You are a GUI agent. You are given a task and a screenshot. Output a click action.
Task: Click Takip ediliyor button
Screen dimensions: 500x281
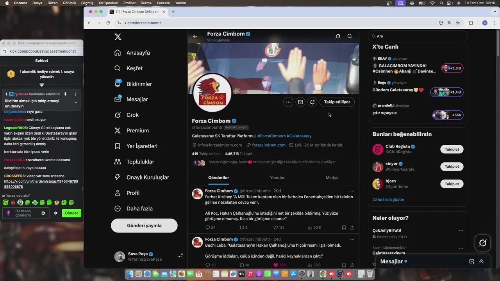tap(337, 102)
